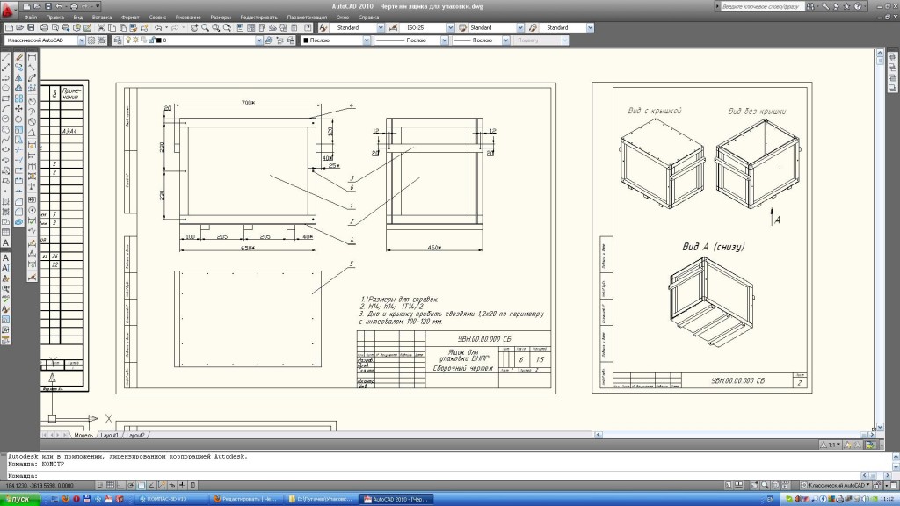Image resolution: width=900 pixels, height=506 pixels.
Task: Select the Multiline Text tool
Action: (x=6, y=243)
